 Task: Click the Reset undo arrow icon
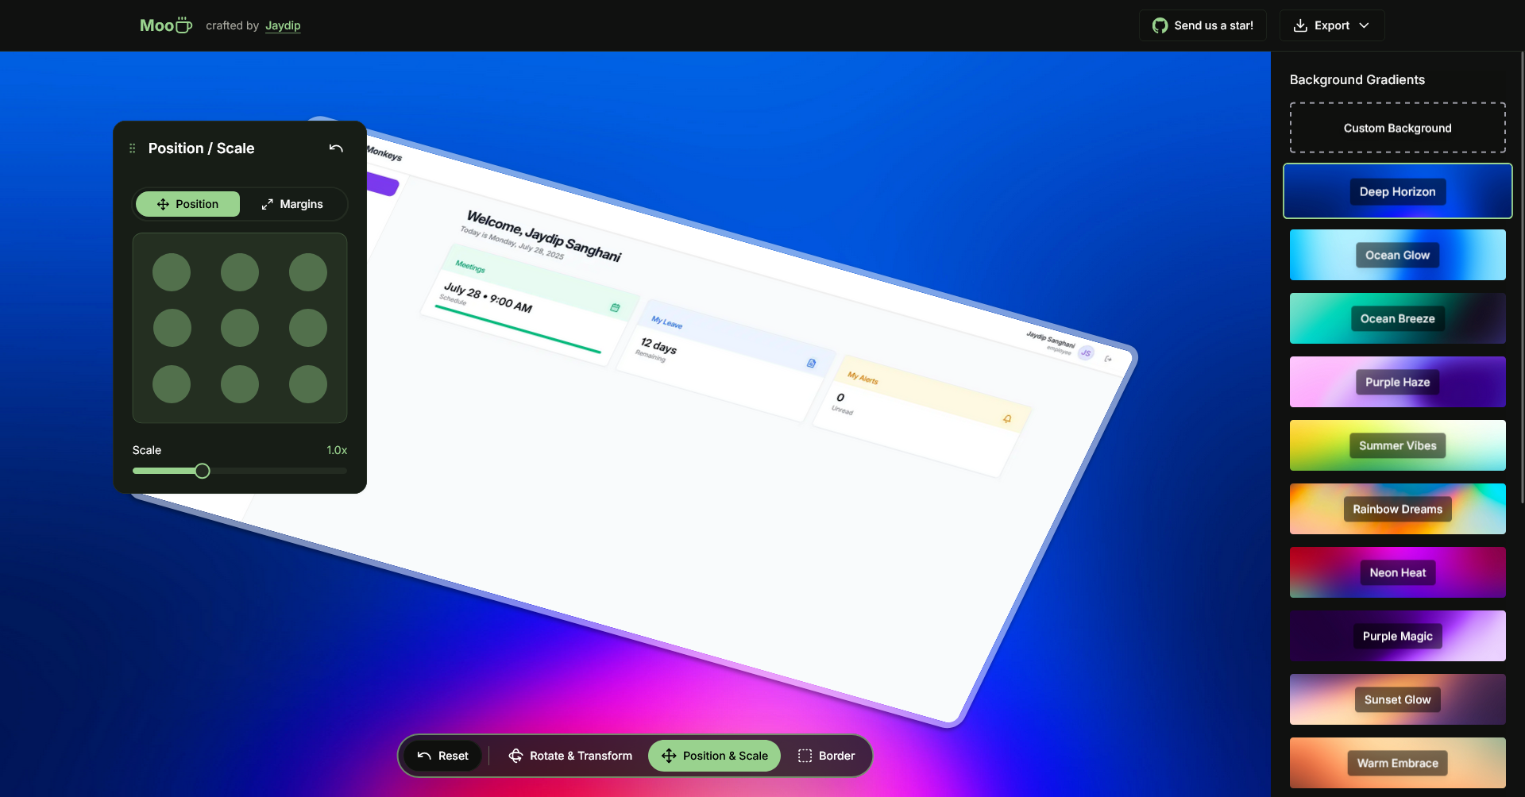tap(424, 756)
